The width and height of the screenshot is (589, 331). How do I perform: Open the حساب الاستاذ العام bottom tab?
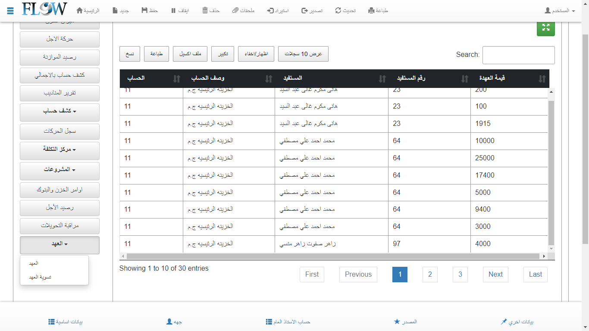[288, 322]
